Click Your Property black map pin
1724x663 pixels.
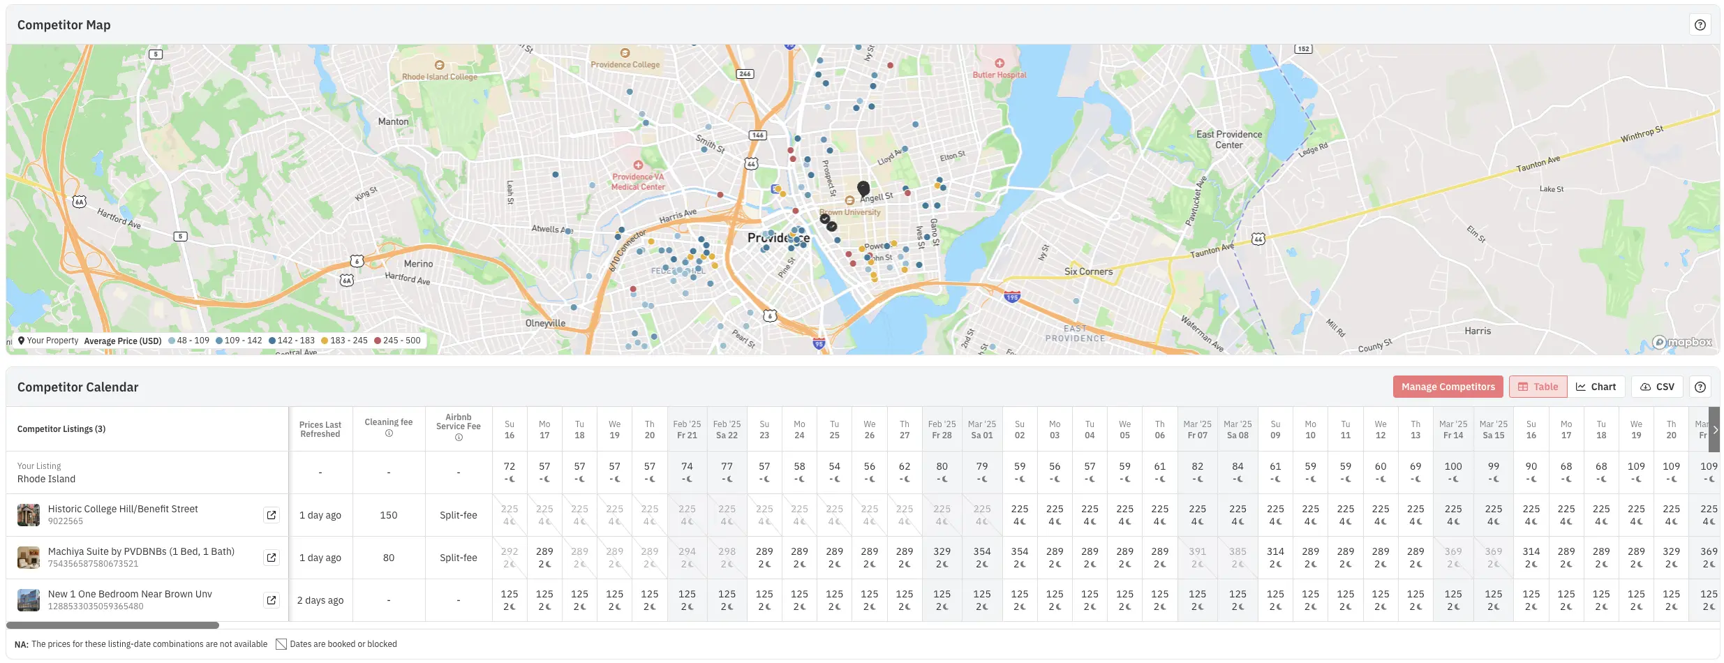[863, 188]
